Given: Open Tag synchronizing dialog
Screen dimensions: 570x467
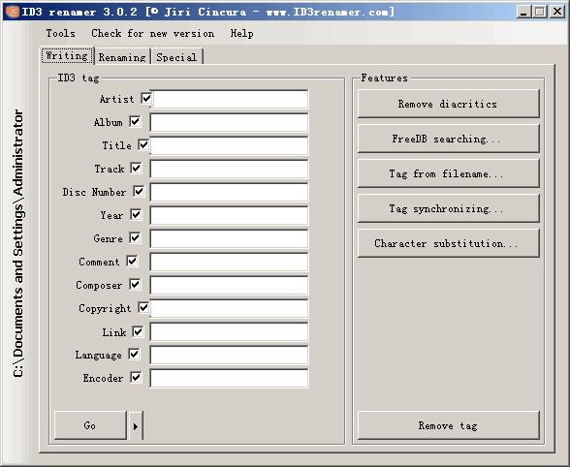Looking at the screenshot, I should point(448,208).
